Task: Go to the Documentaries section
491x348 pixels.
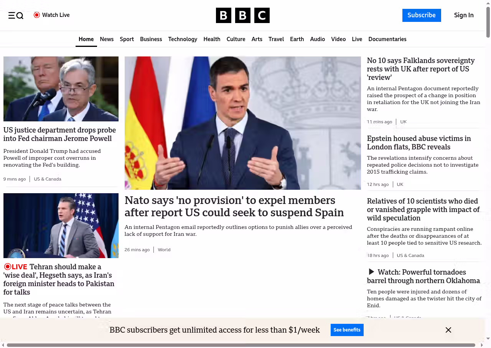Action: click(x=387, y=39)
